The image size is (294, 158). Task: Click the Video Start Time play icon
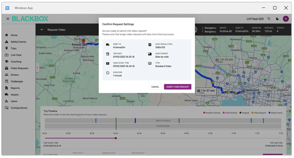(x=108, y=63)
